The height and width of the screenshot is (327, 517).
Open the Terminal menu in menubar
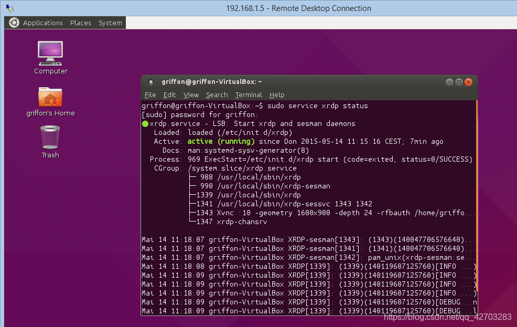click(249, 94)
